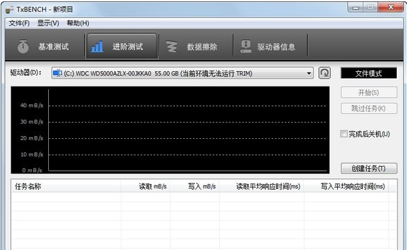The image size is (407, 250).
Task: Click the 驱动器信息 drive icon
Action: [246, 47]
